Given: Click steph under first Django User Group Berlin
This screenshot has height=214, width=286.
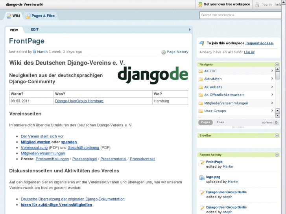Looking at the screenshot, I should click(x=227, y=197).
